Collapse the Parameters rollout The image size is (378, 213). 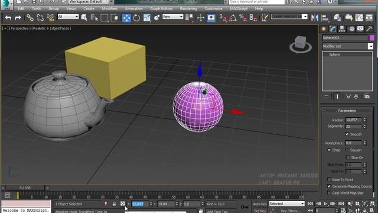[x=347, y=111]
